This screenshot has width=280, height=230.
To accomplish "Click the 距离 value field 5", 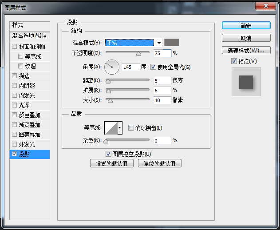I will [162, 81].
